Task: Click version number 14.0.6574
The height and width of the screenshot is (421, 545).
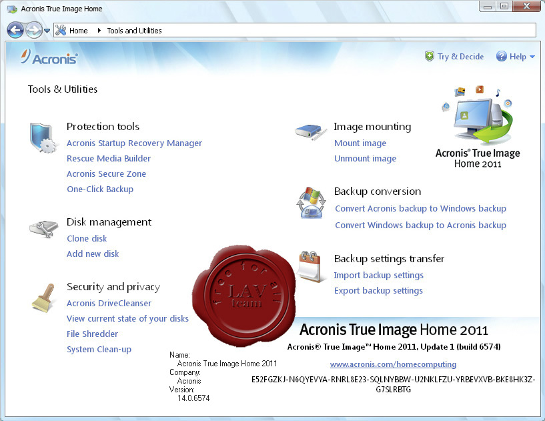Action: coord(193,398)
